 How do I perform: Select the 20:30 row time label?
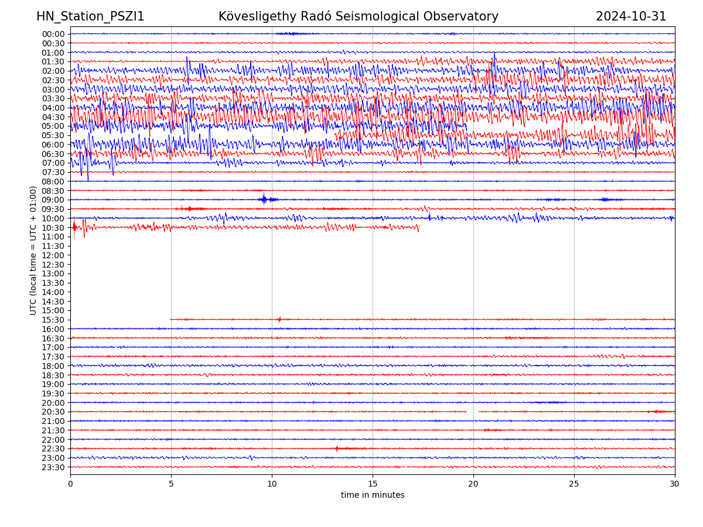tap(53, 412)
